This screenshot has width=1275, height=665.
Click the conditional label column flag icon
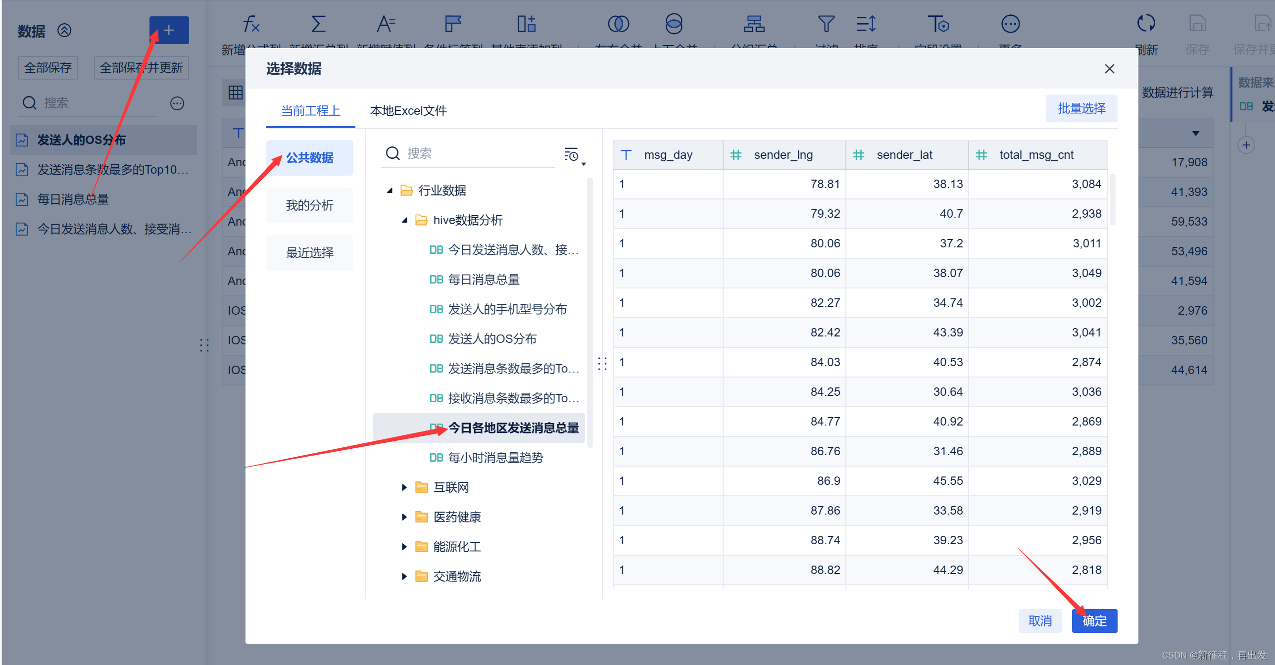pos(453,24)
